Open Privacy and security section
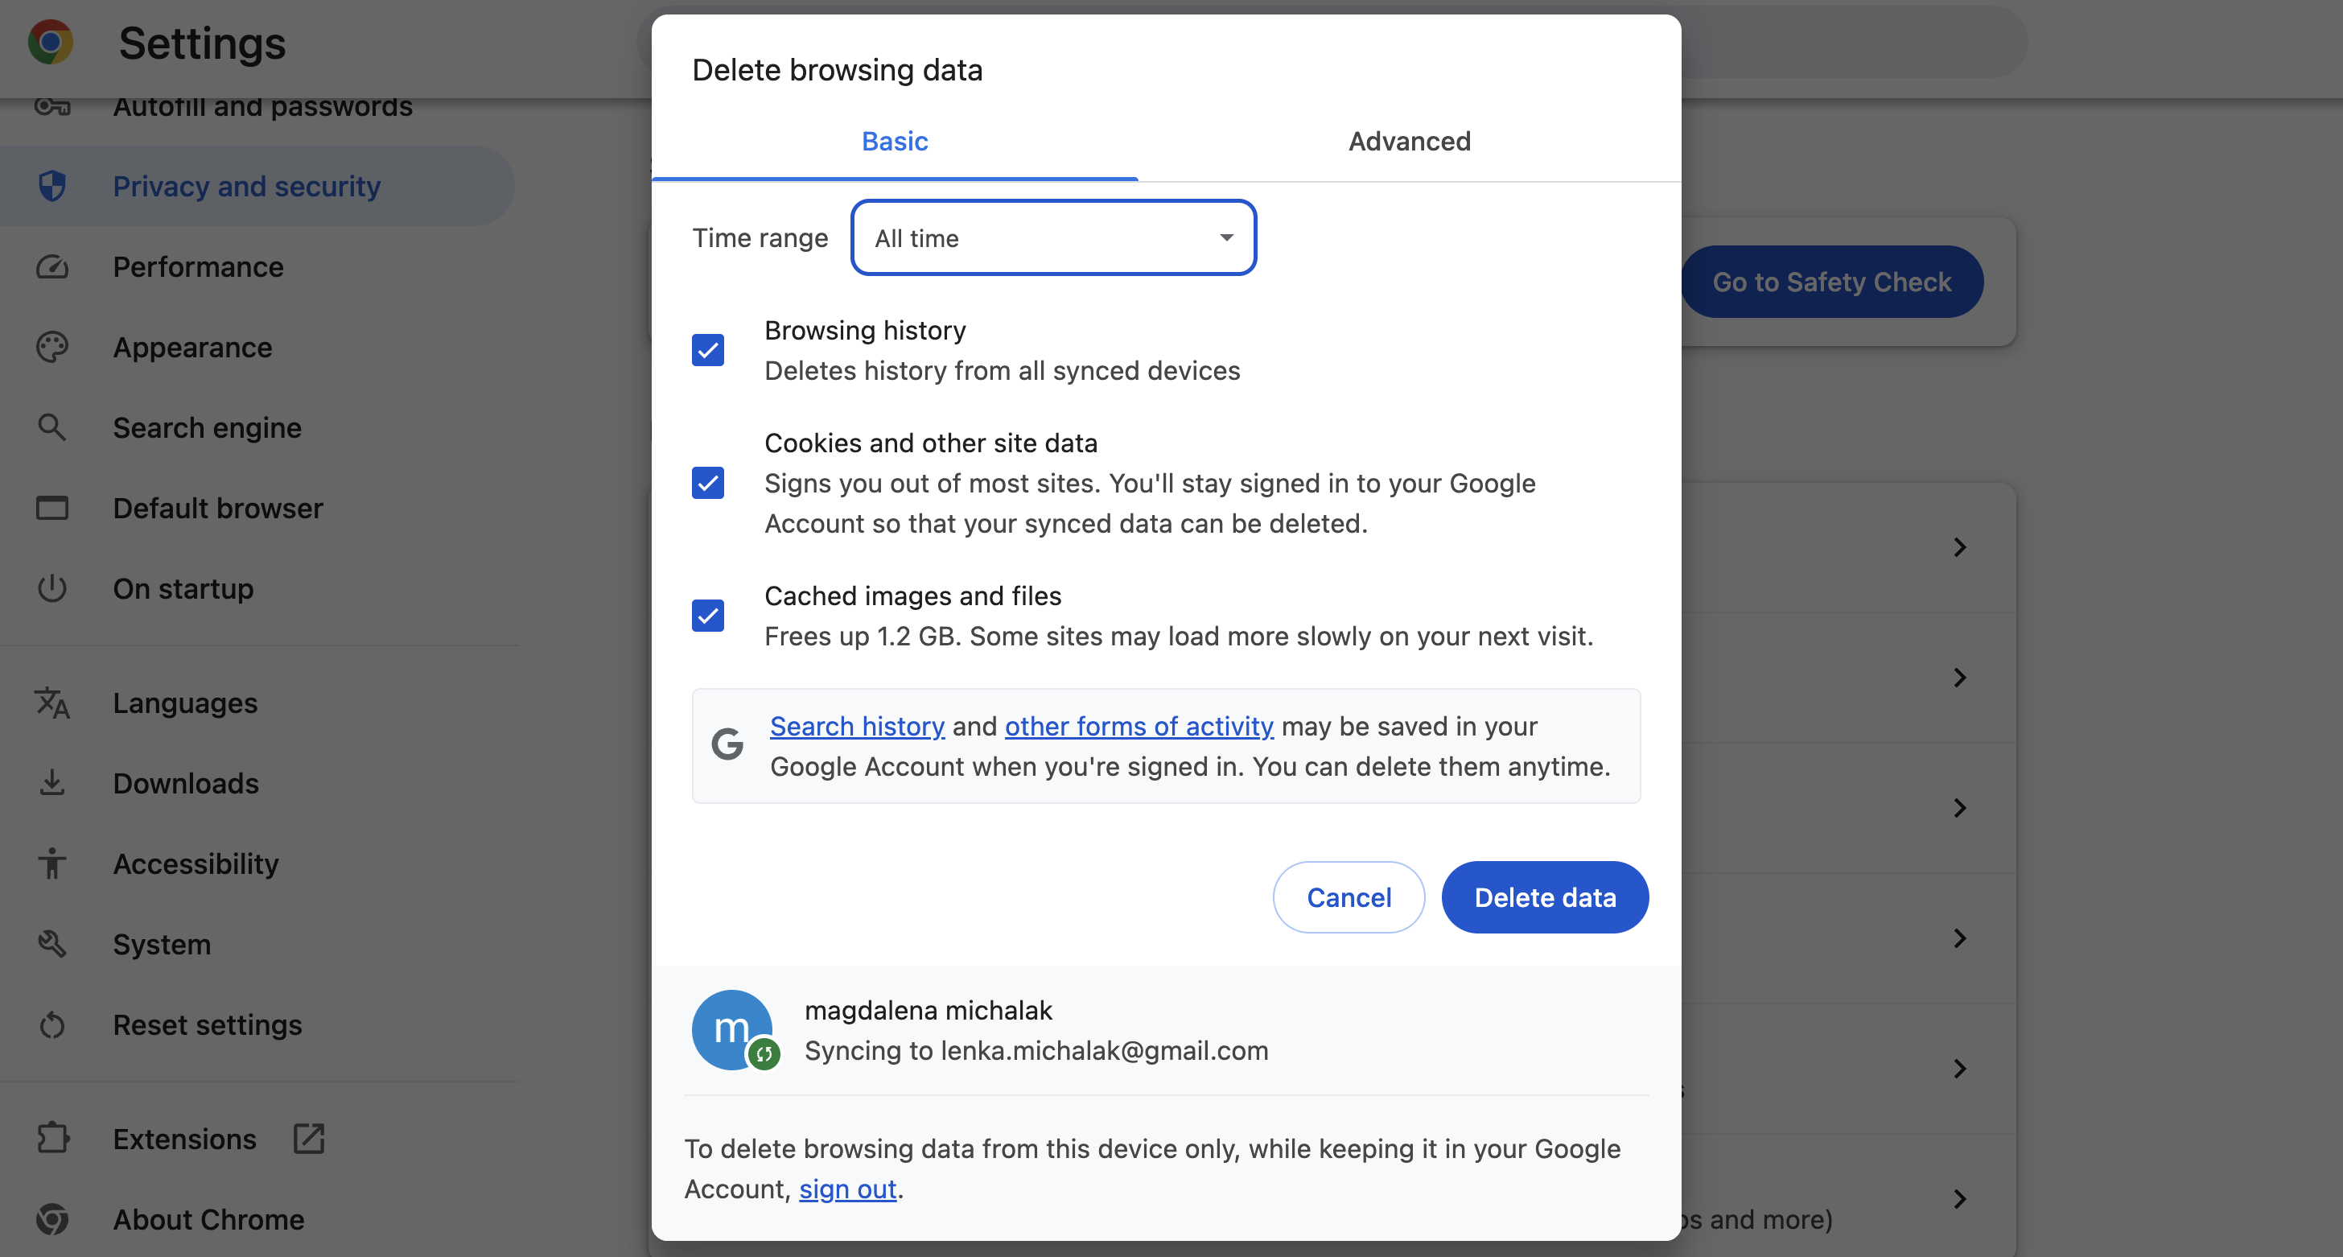2343x1257 pixels. coord(246,186)
